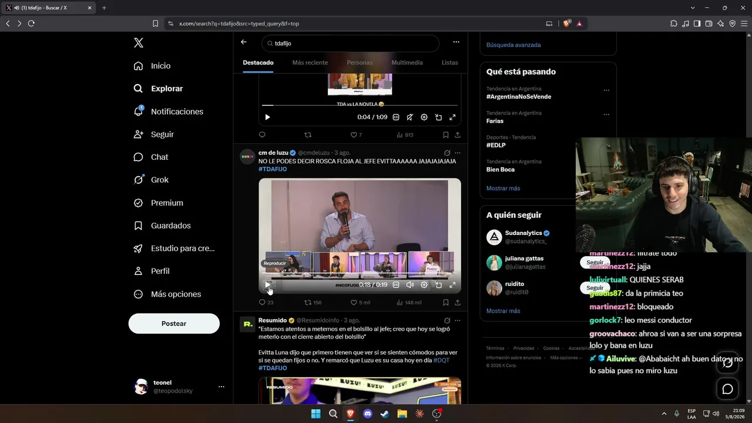The width and height of the screenshot is (752, 423).
Task: Enable picture-in-picture on the 0:19 video
Action: [x=438, y=285]
